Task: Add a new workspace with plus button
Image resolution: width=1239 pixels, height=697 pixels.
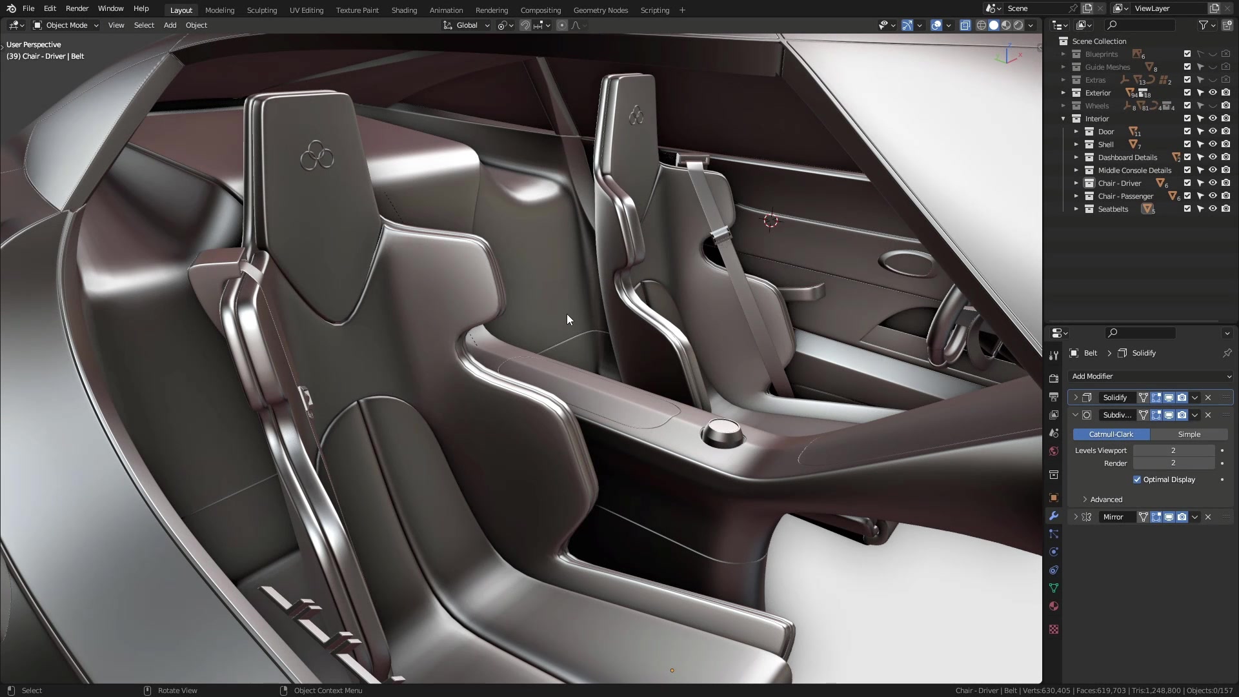Action: [x=682, y=10]
